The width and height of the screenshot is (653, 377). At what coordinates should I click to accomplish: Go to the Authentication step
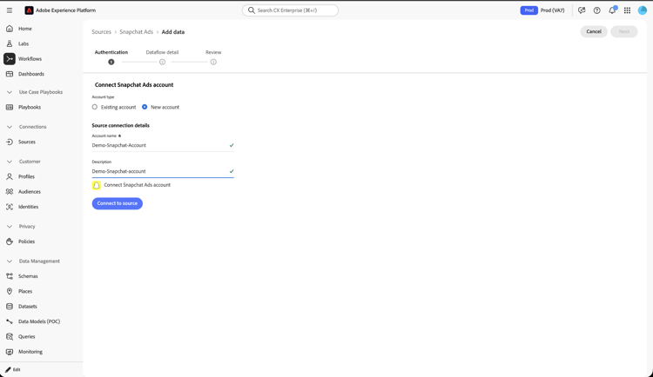click(111, 57)
